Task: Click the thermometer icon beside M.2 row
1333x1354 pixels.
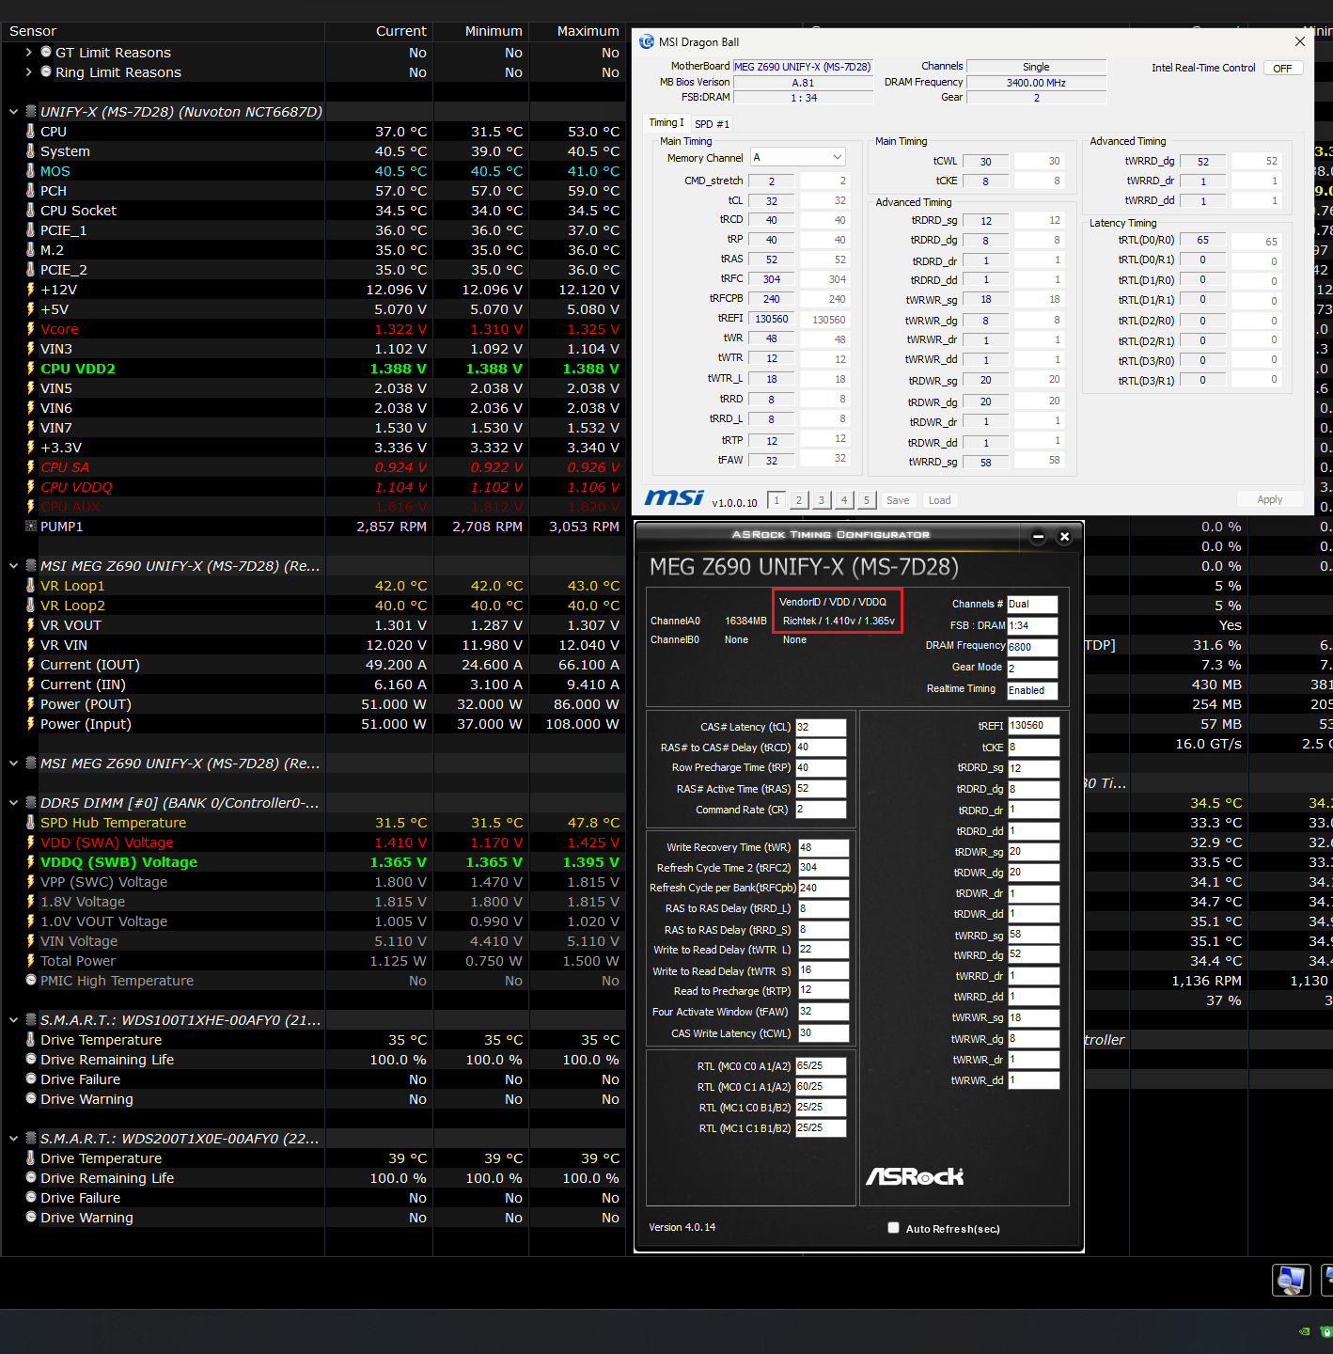Action: (30, 250)
